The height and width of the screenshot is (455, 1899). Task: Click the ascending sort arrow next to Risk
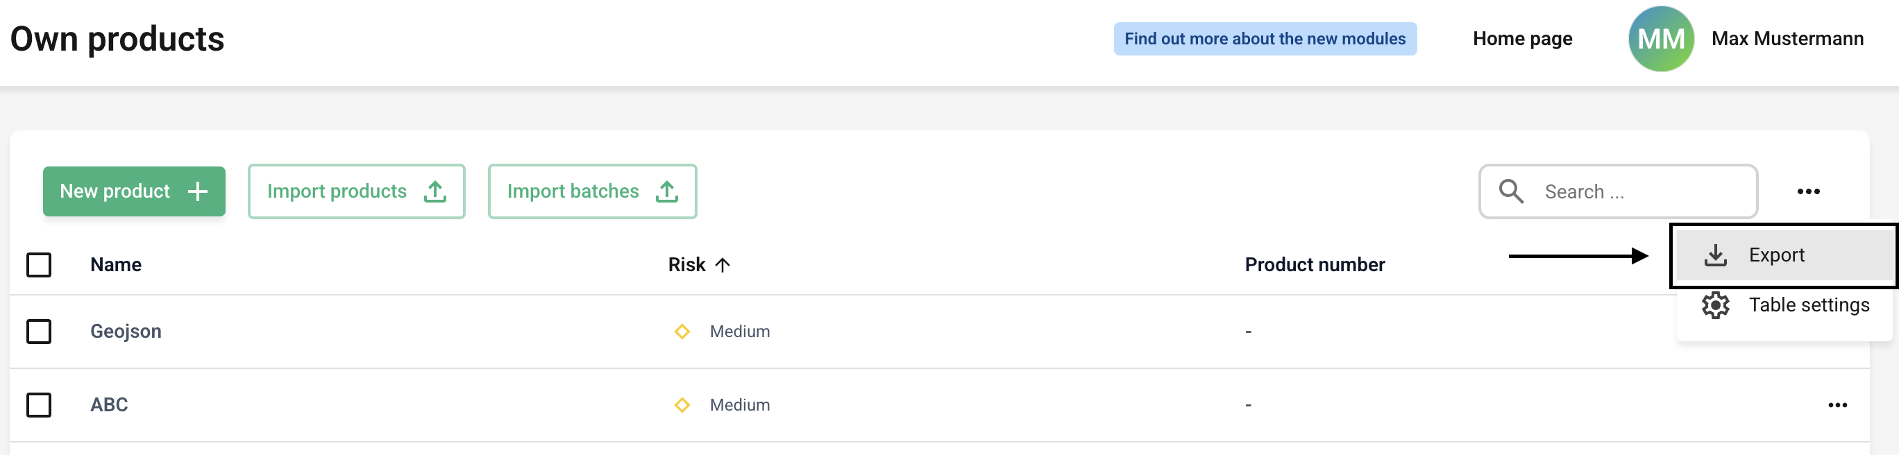[723, 265]
